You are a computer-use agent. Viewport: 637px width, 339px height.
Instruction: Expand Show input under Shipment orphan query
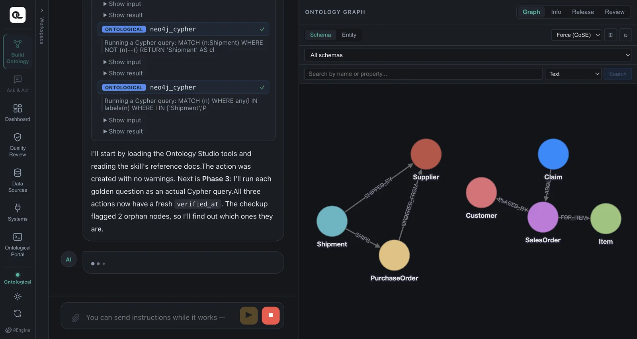click(122, 62)
